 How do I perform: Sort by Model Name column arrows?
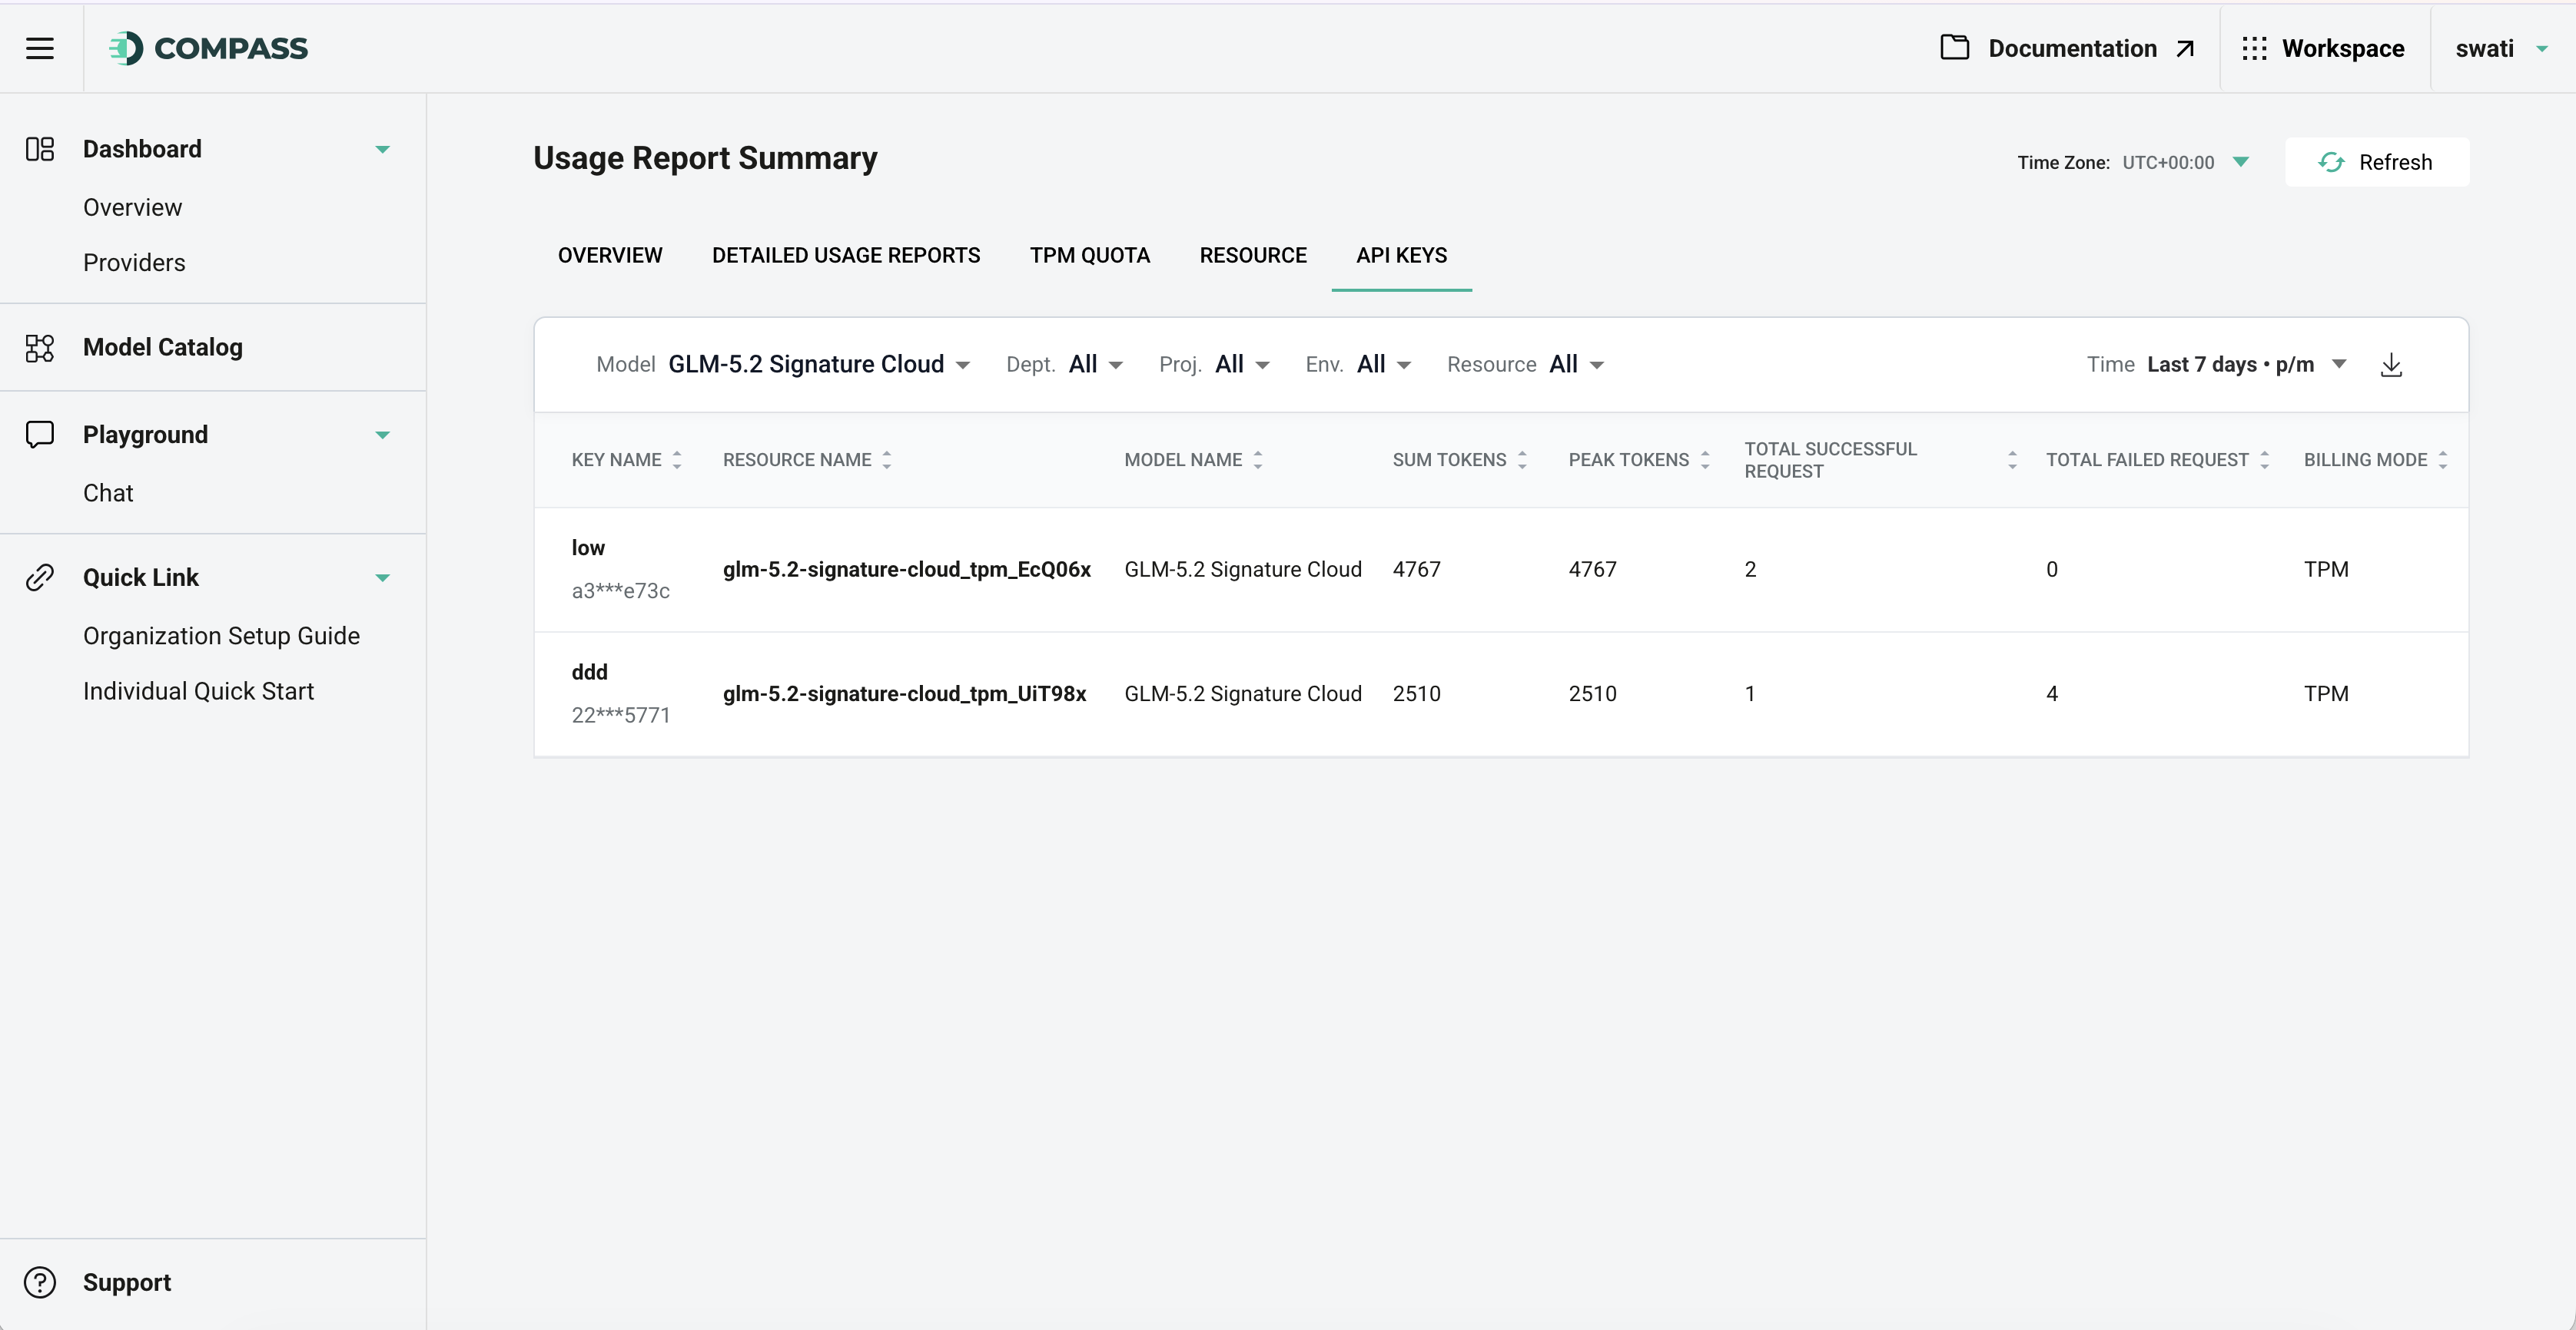(1258, 460)
